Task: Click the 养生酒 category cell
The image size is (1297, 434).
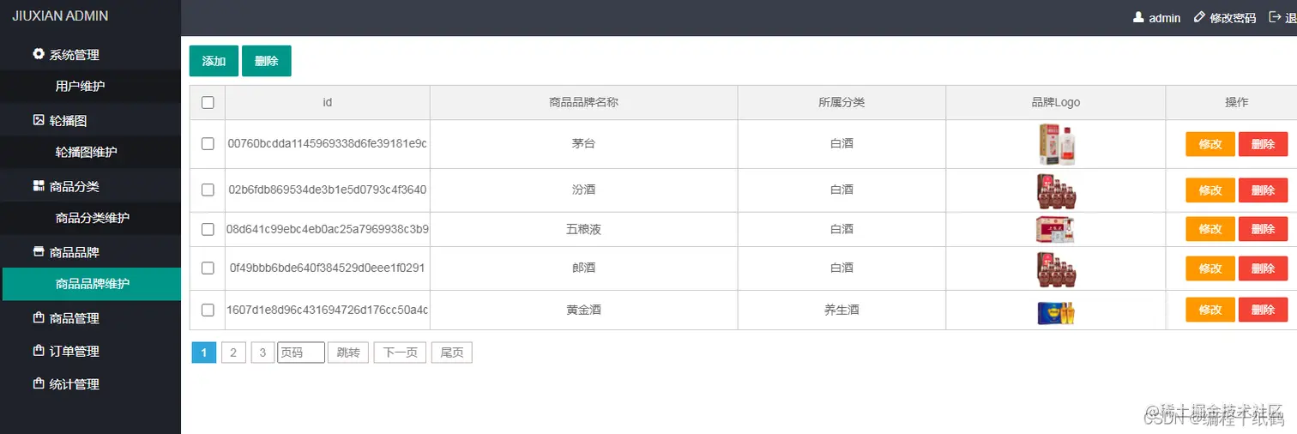Action: point(842,310)
